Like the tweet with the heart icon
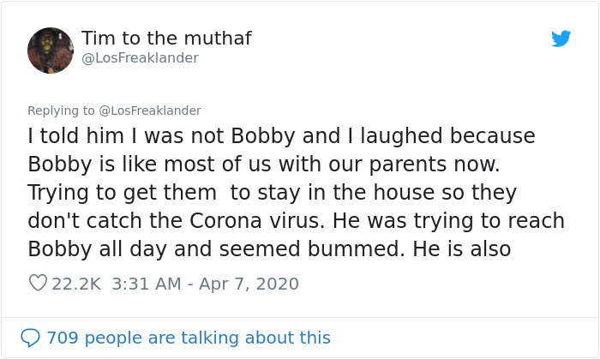 pyautogui.click(x=37, y=283)
